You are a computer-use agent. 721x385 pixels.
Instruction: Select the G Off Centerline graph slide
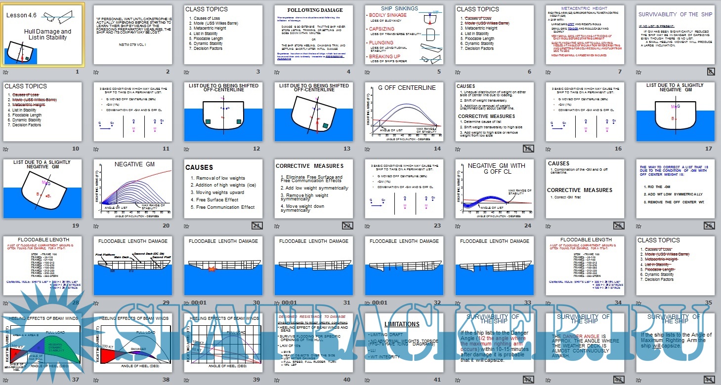coord(404,112)
